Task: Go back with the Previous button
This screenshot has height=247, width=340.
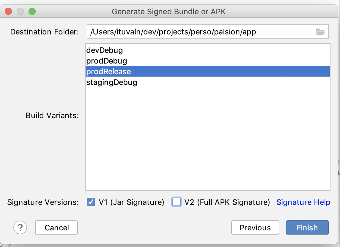Action: click(x=255, y=228)
